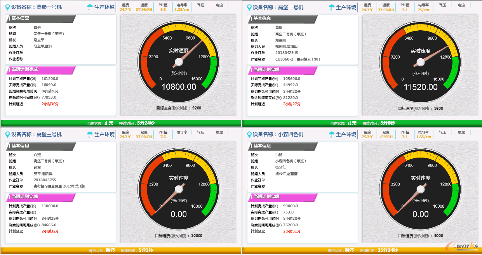Click the location pin icon beside 小森四色机

(249, 134)
